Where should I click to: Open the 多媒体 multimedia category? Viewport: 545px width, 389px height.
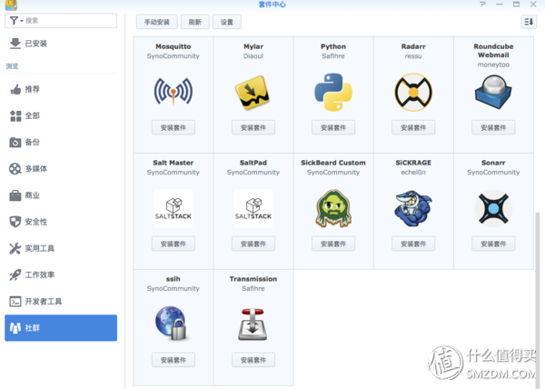pos(37,169)
